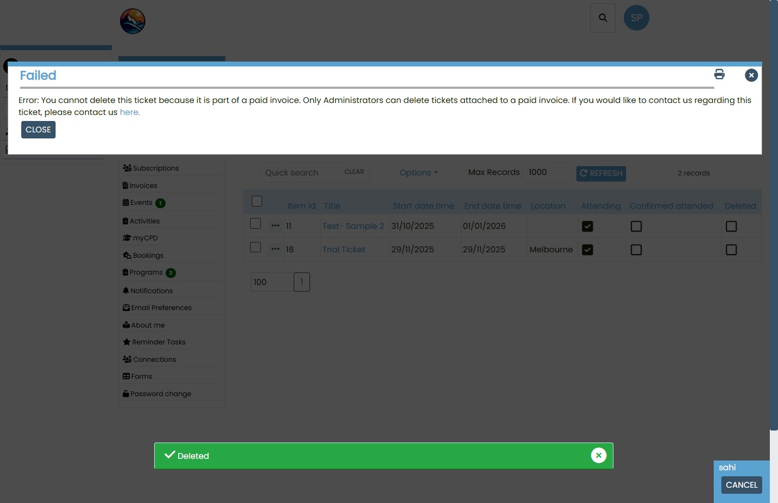Screen dimensions: 778x503
Task: Untick Attending for Test- Sample 2
Action: tap(587, 226)
